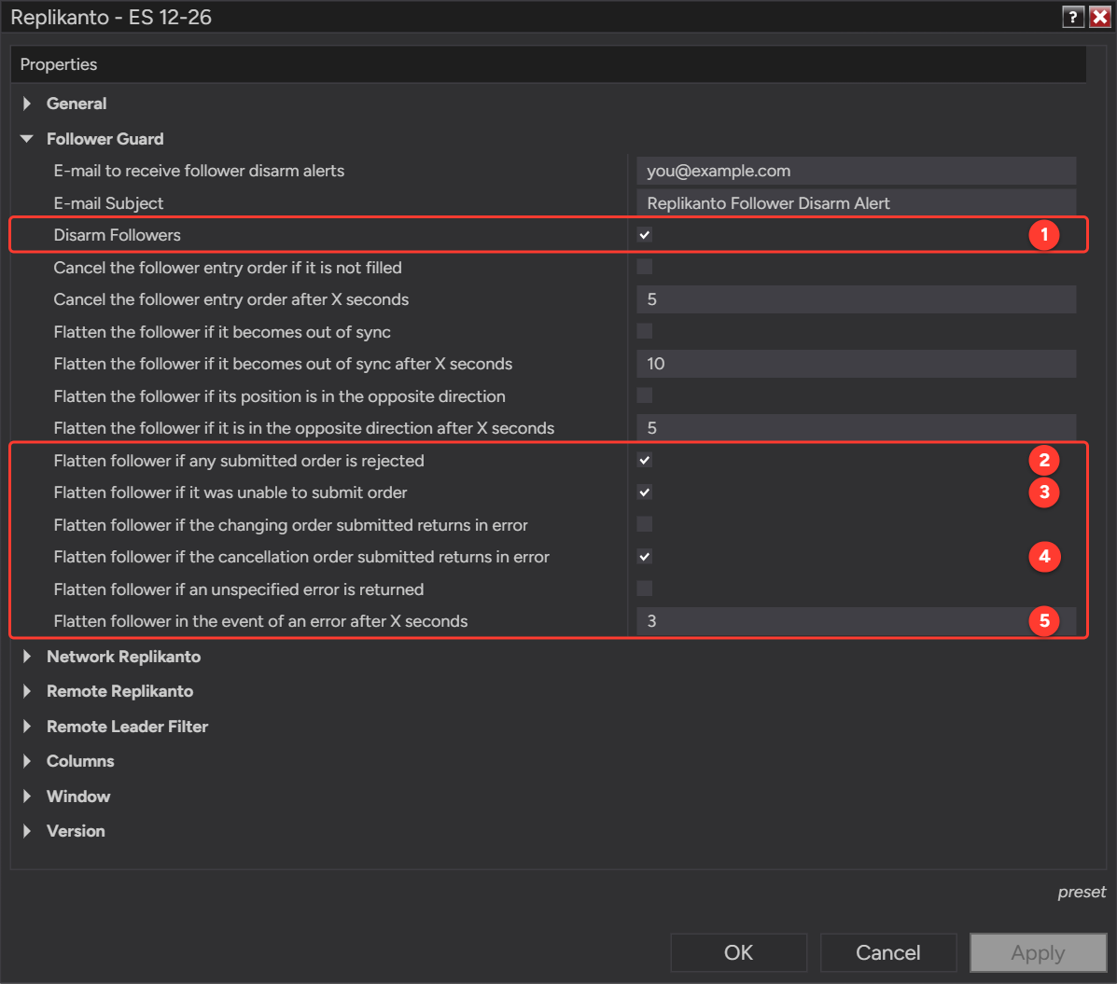The height and width of the screenshot is (984, 1117).
Task: Uncheck the Disarm Followers checkbox
Action: coord(645,235)
